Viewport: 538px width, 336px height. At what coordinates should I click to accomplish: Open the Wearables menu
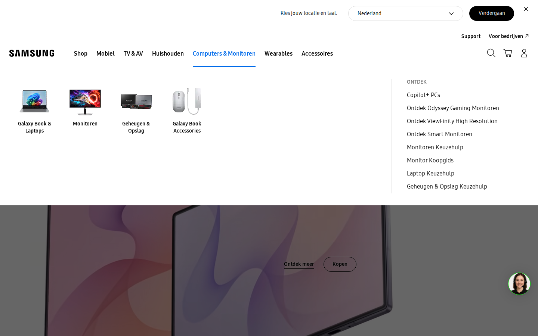(278, 53)
